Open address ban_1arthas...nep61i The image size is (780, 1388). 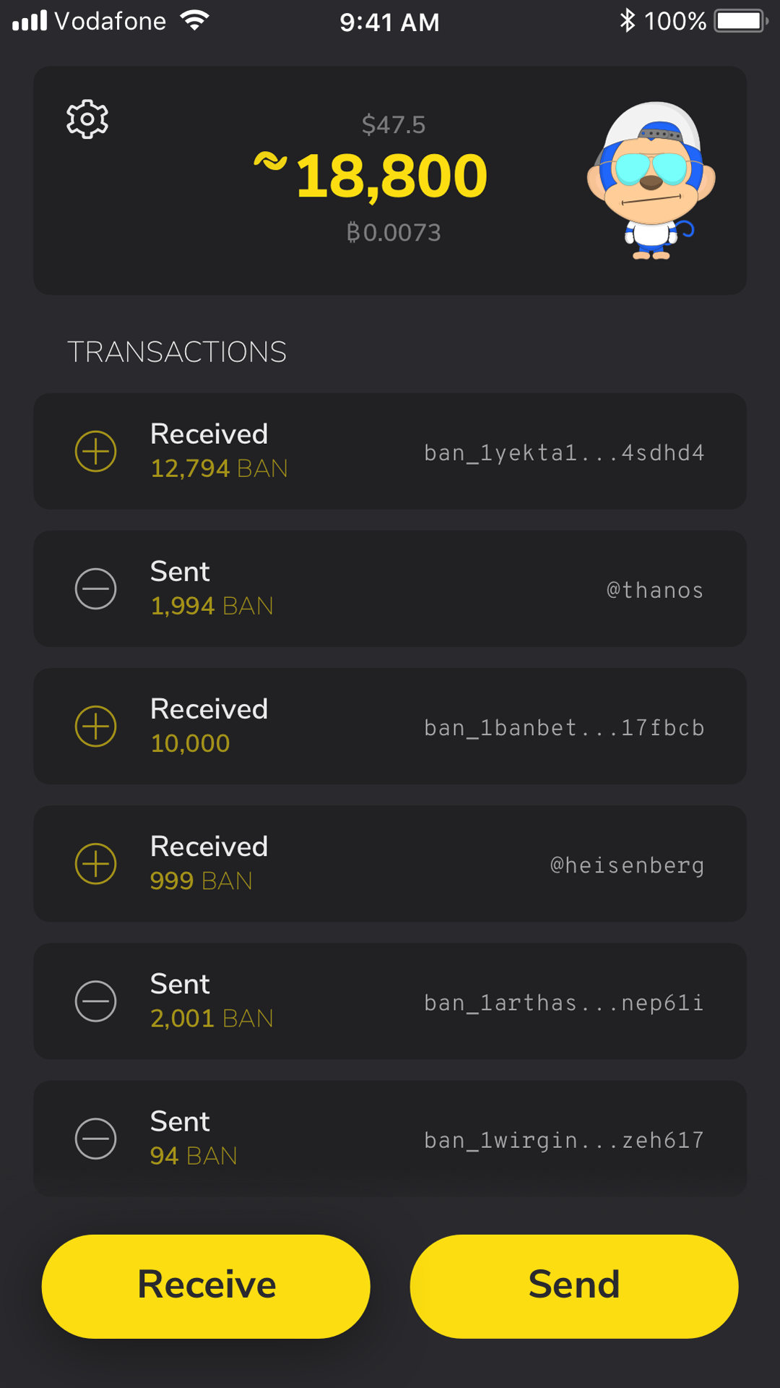click(564, 1003)
